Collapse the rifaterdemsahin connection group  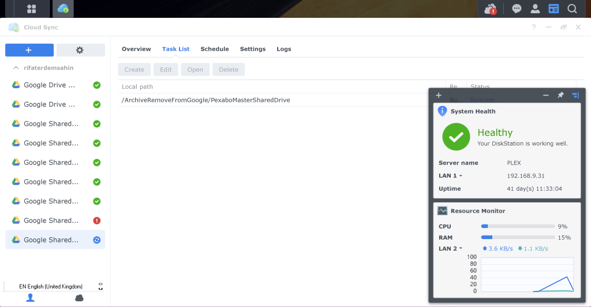tap(16, 68)
